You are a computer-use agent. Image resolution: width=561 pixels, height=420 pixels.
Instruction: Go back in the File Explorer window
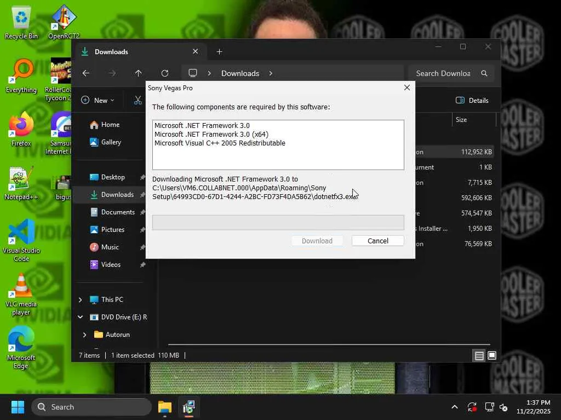point(86,73)
